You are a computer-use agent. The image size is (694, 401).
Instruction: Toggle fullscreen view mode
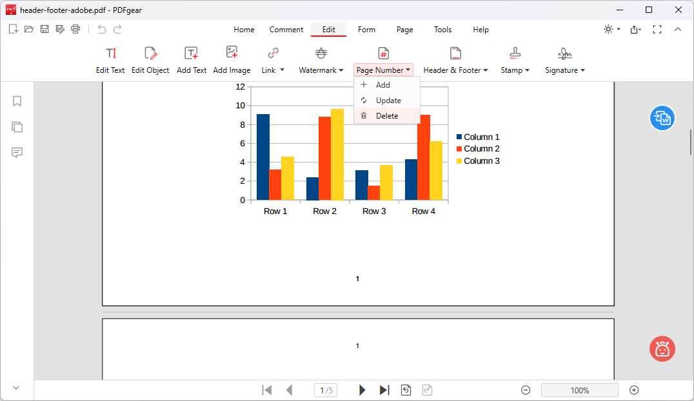pos(657,29)
